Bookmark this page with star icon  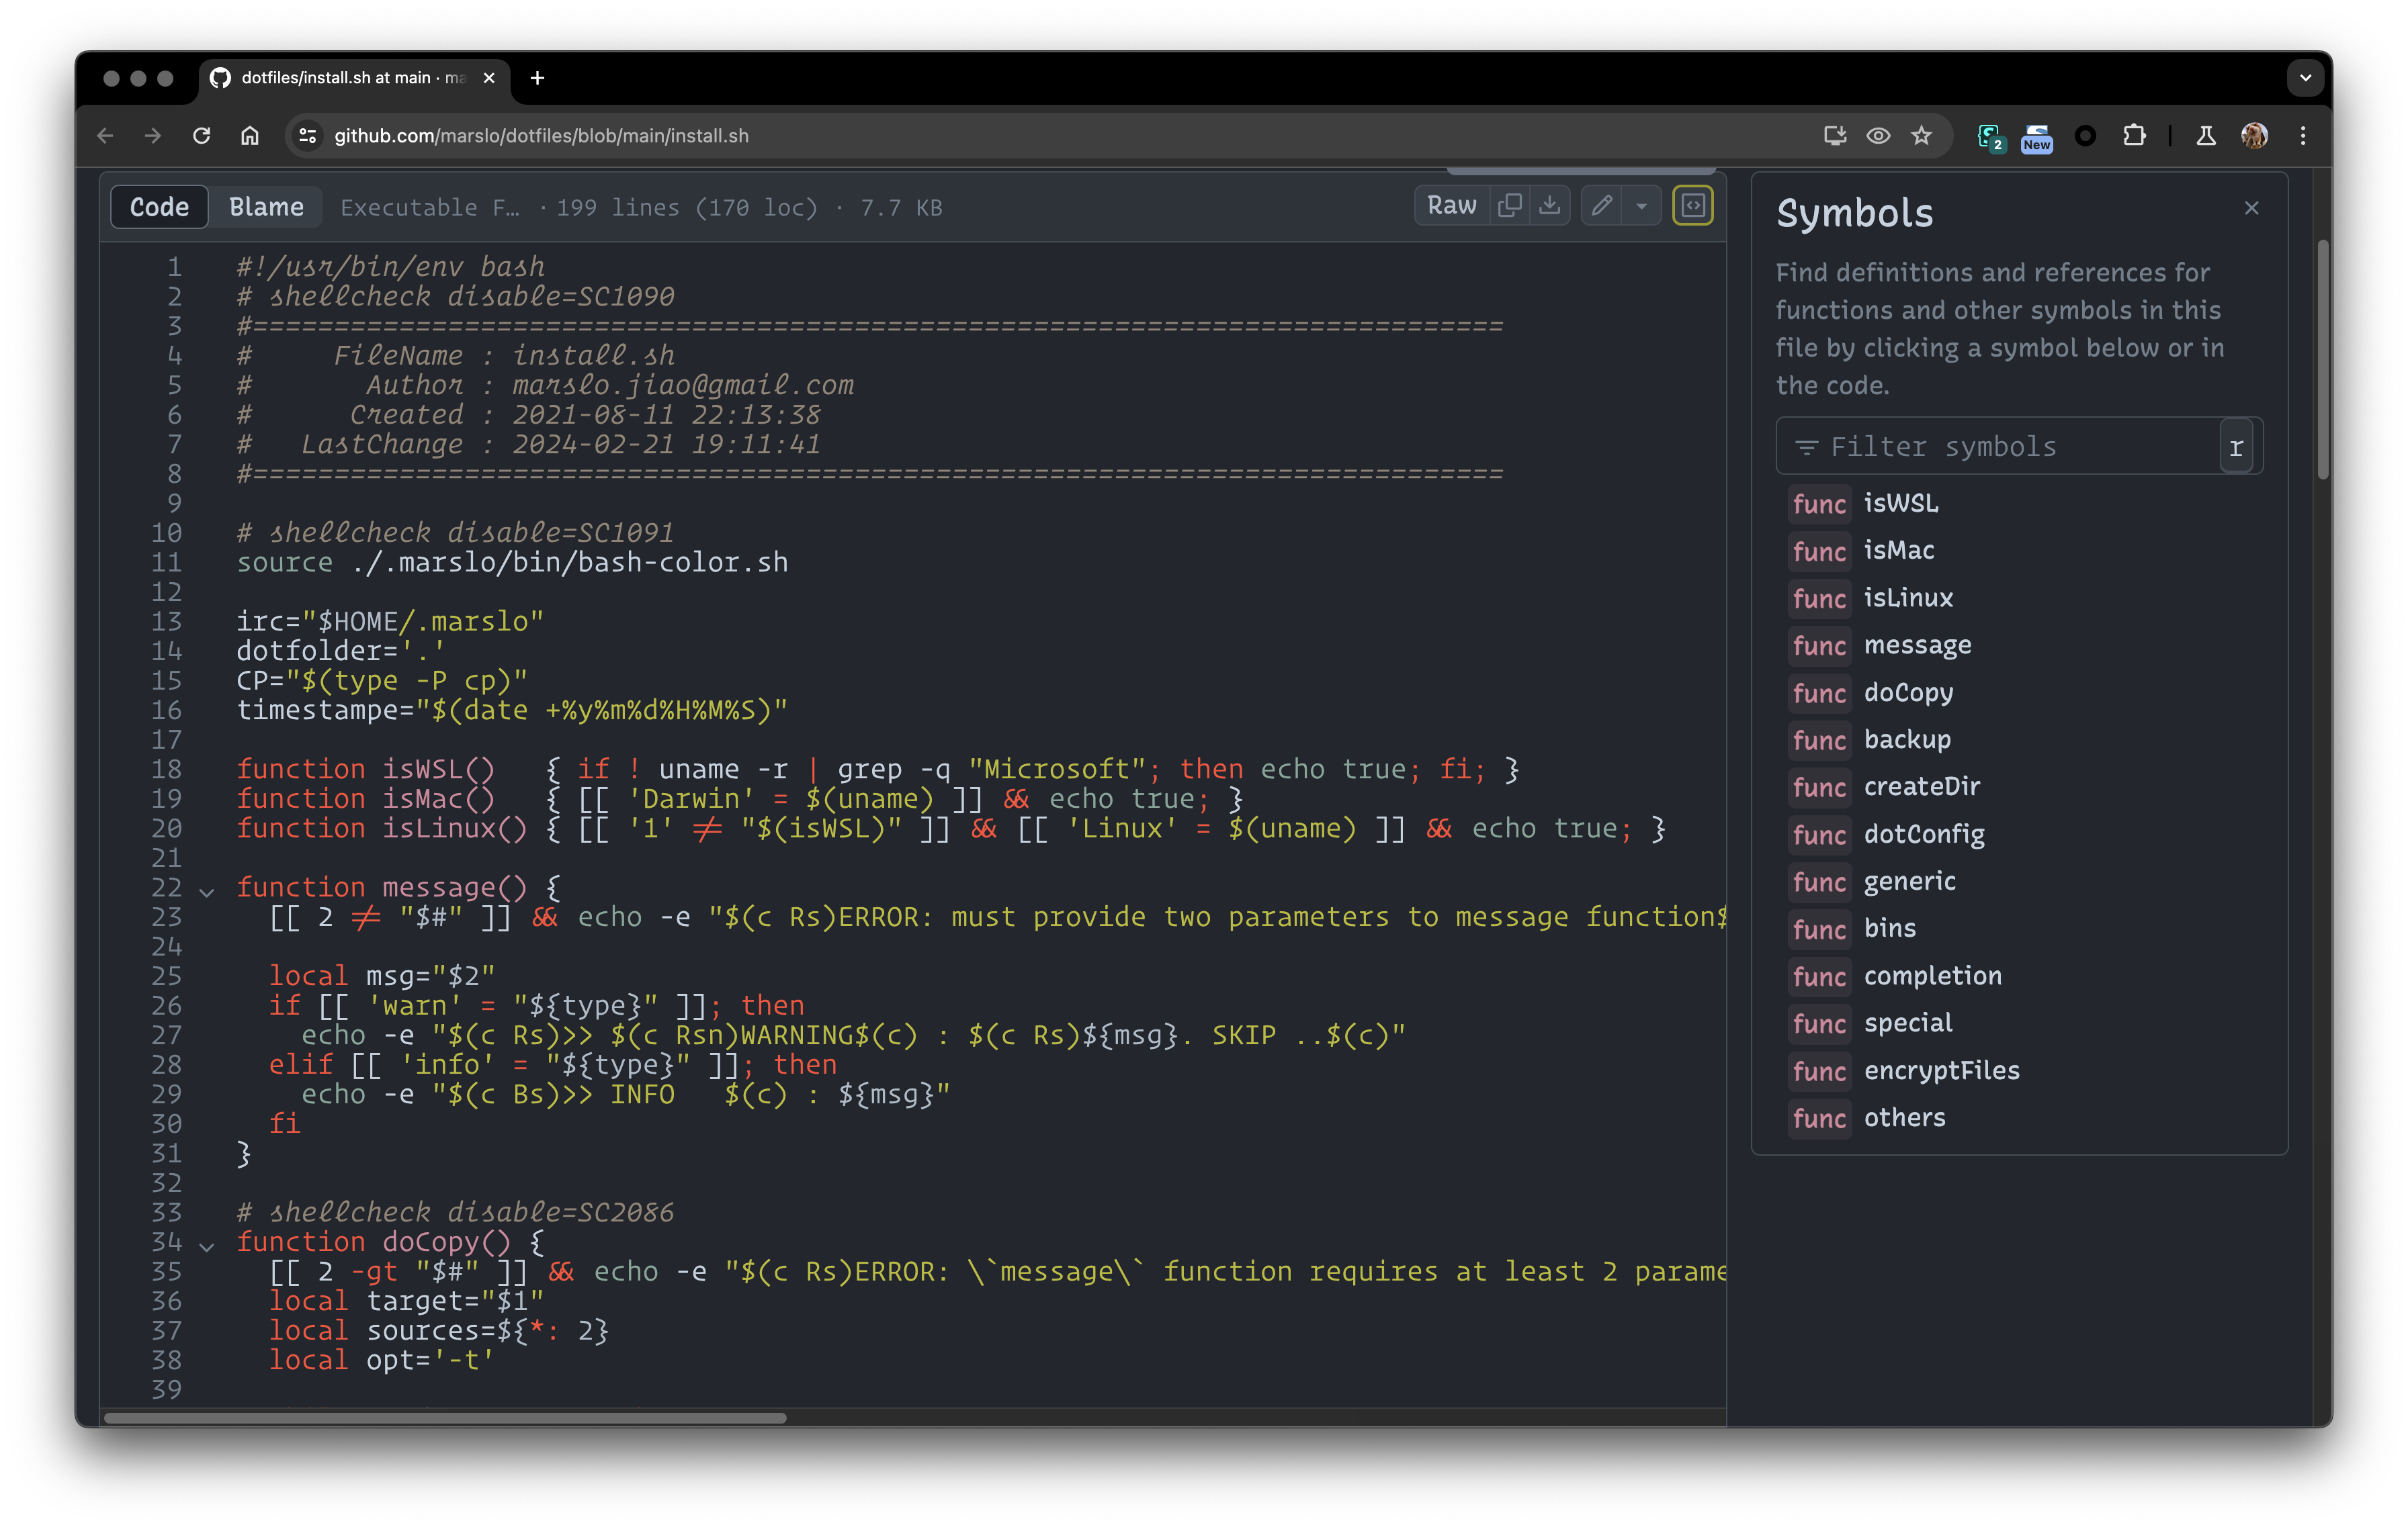(1921, 136)
